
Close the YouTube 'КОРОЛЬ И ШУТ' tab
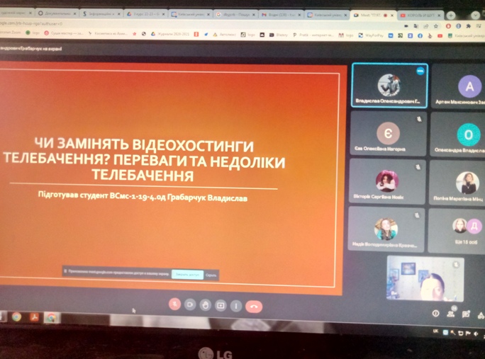440,15
